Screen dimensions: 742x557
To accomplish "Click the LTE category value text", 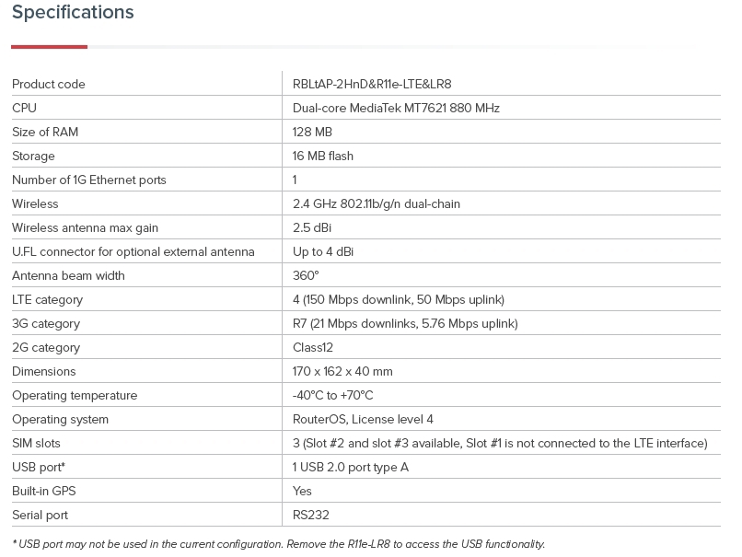I will (x=399, y=300).
